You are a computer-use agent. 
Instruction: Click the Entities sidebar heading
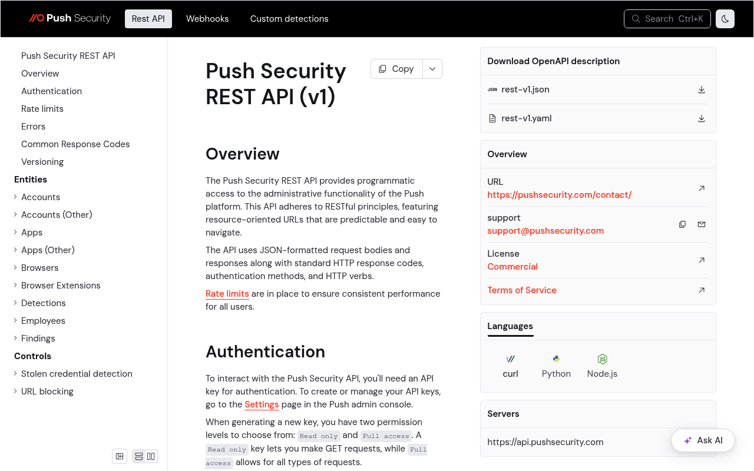click(31, 180)
